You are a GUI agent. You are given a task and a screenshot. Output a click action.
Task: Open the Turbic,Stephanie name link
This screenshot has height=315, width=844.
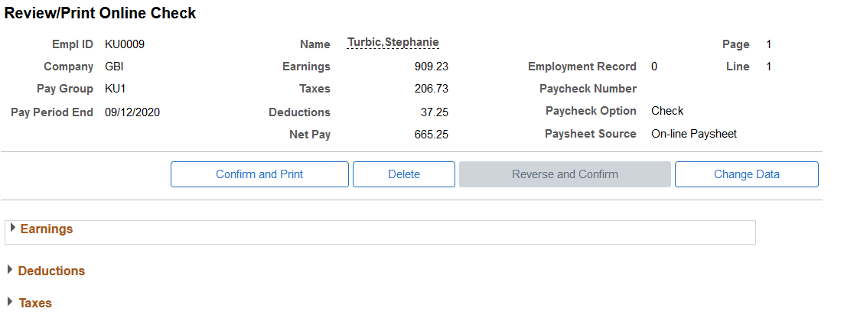[393, 43]
